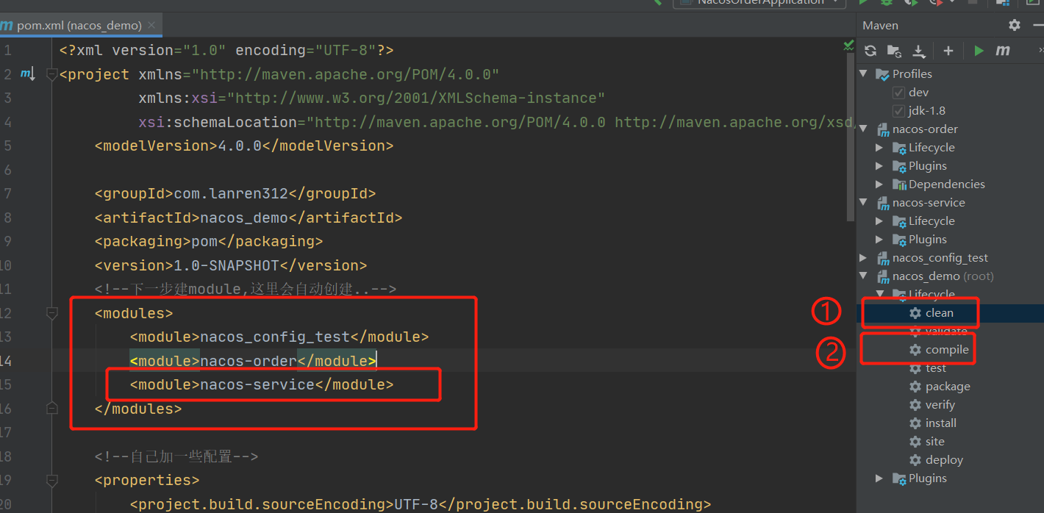Uncheck the jdk-1.8 profile

coord(898,110)
